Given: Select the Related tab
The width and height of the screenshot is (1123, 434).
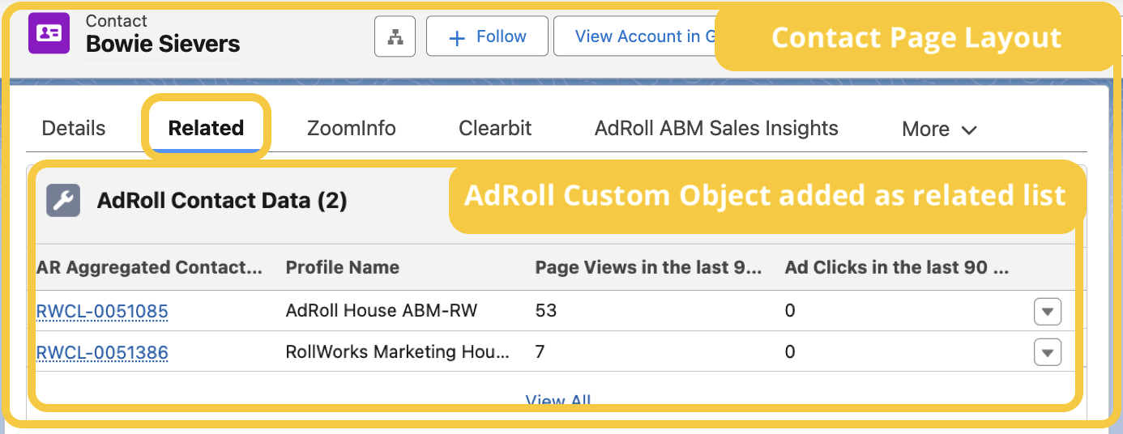Looking at the screenshot, I should point(206,128).
